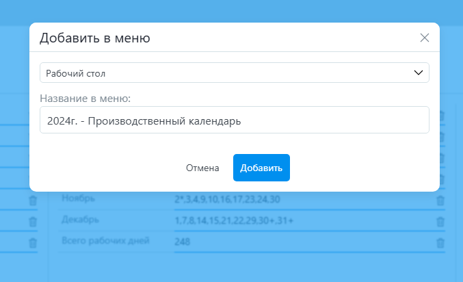
Task: Select the 'Ноябрь' row label
Action: [x=79, y=198]
